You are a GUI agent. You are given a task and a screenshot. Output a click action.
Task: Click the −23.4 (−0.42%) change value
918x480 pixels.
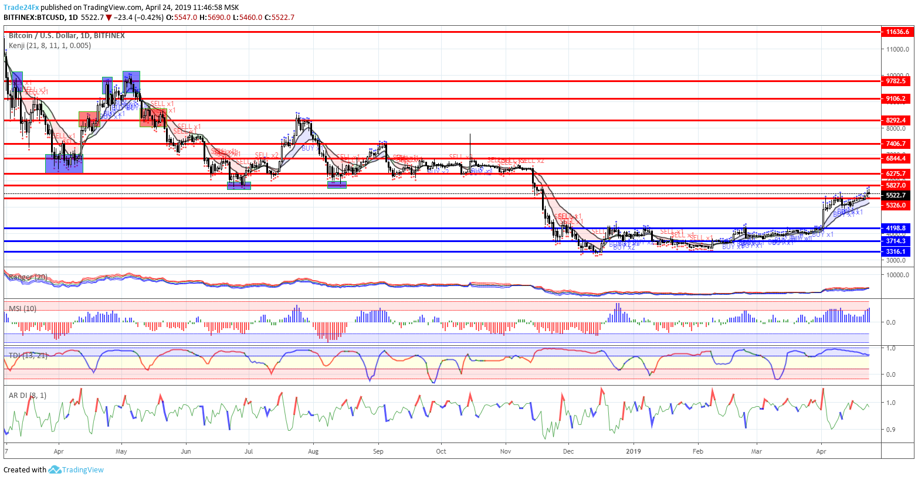point(138,18)
